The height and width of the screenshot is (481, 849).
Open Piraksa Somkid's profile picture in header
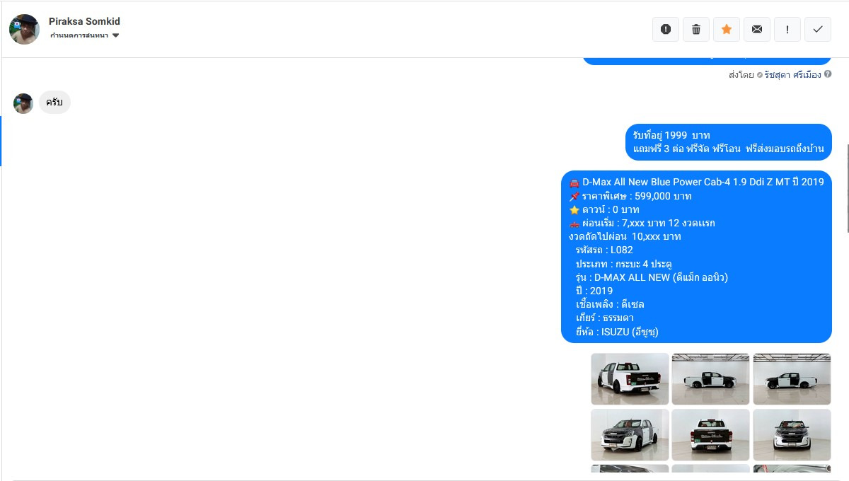[x=24, y=29]
